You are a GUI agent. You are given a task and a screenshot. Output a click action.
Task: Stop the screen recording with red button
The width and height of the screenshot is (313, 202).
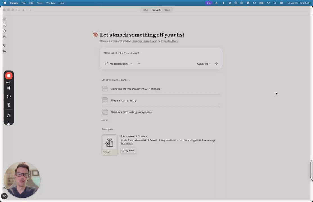pyautogui.click(x=9, y=76)
